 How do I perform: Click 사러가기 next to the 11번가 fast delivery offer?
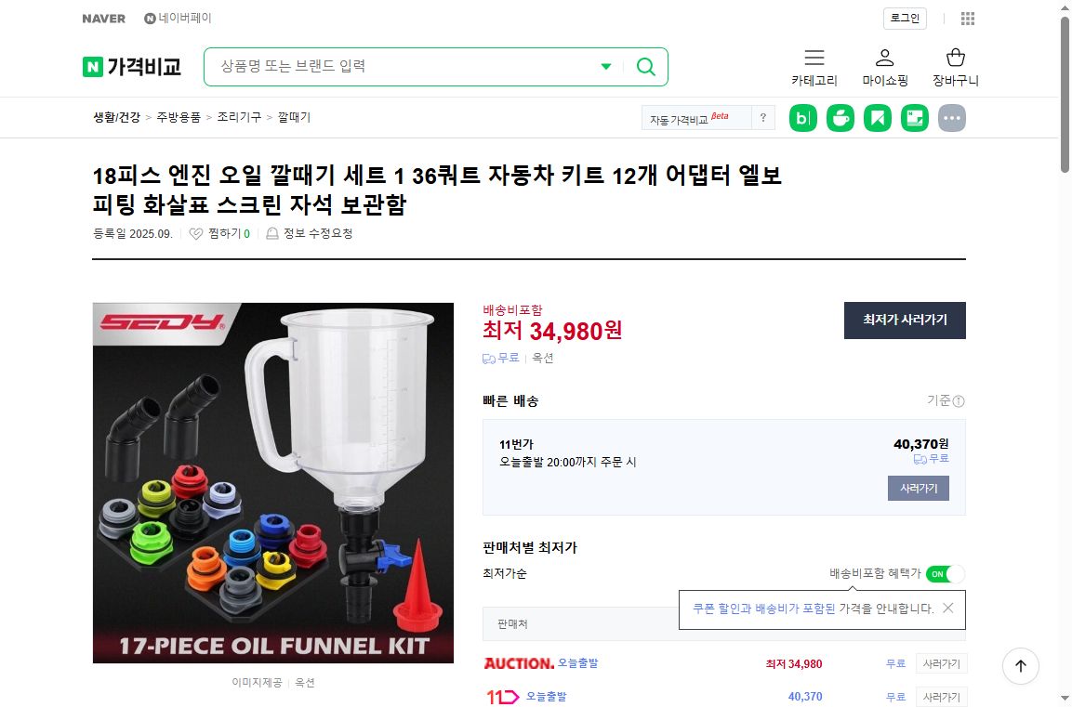pyautogui.click(x=918, y=488)
